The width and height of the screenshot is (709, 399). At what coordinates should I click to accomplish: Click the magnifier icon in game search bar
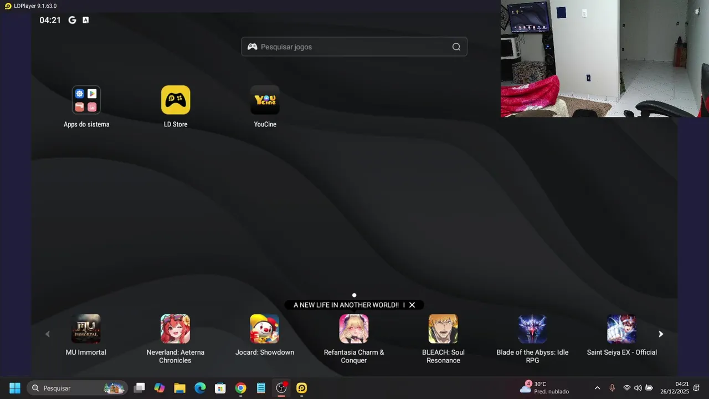click(456, 47)
